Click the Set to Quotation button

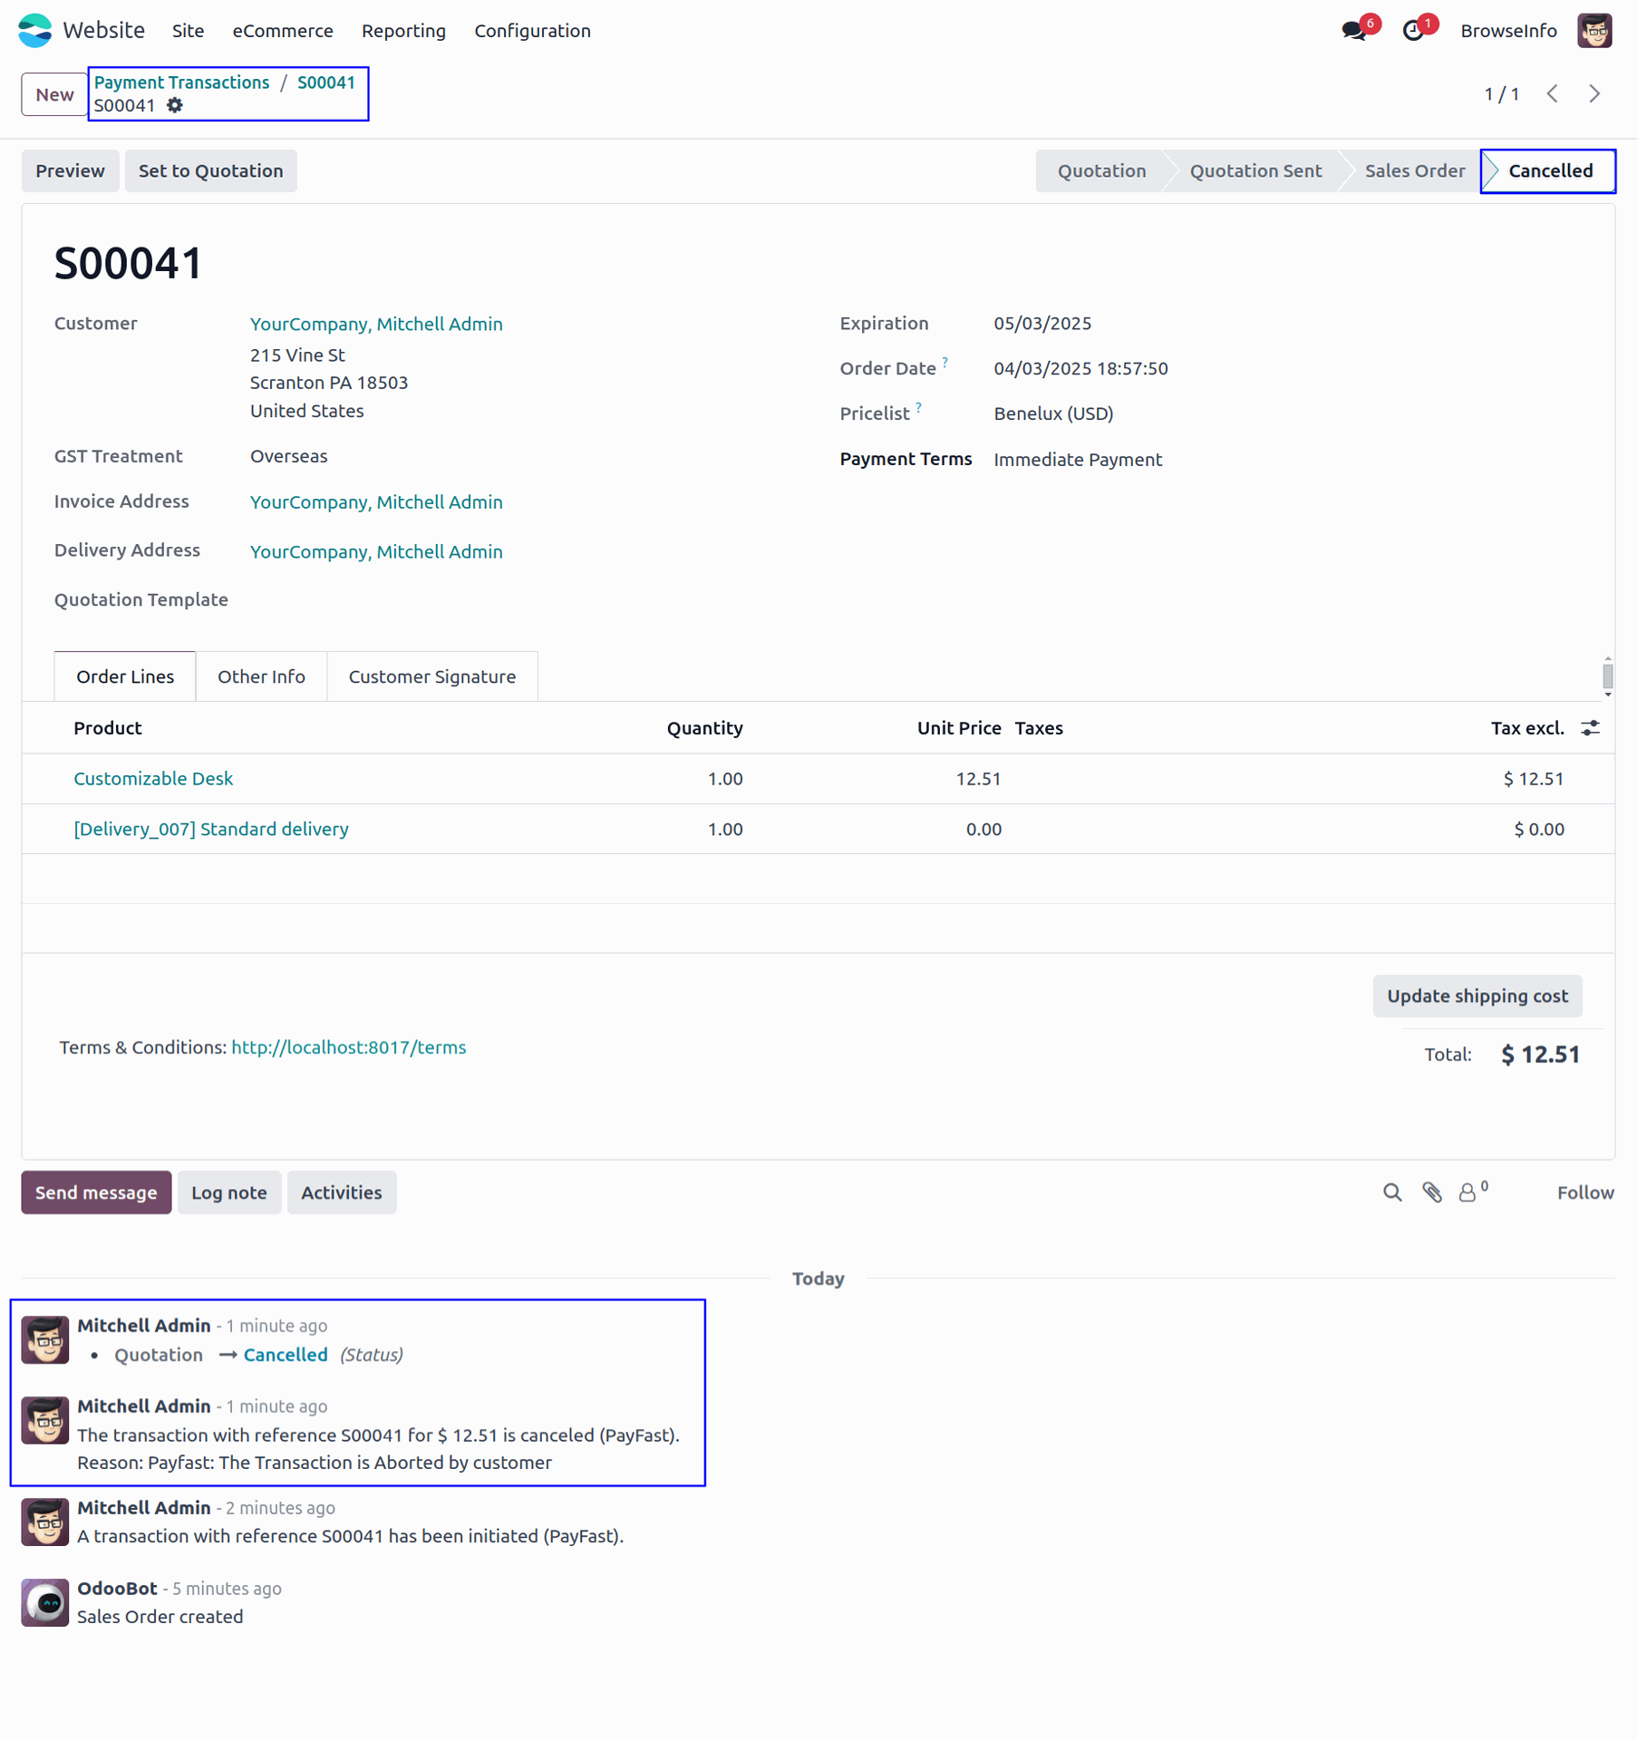pos(211,170)
